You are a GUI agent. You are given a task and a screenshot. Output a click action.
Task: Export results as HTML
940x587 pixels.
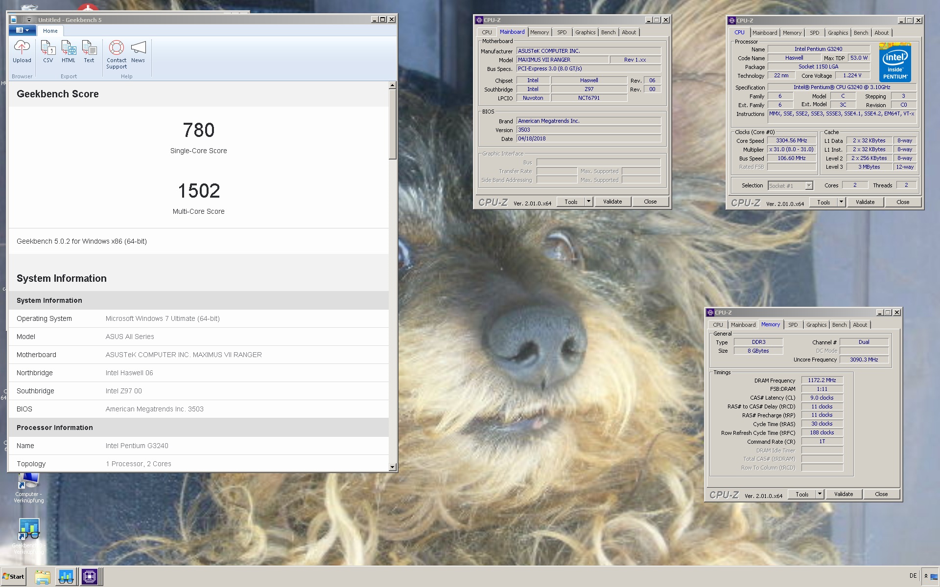coord(69,52)
